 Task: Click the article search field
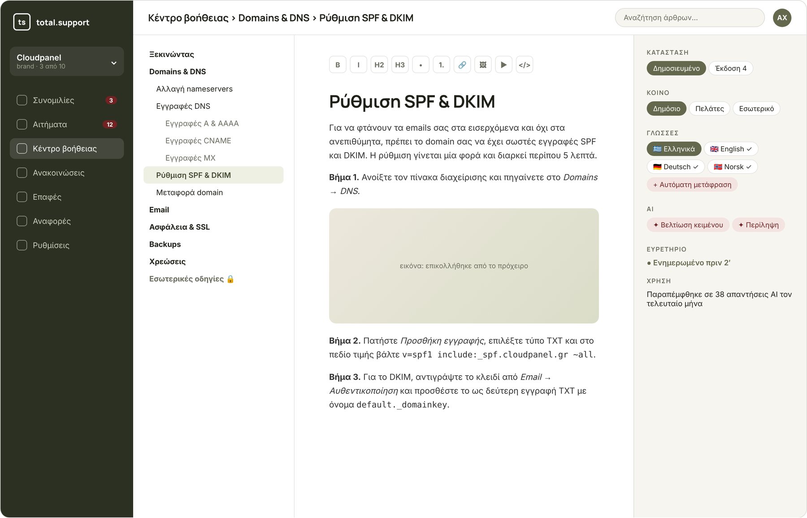coord(690,18)
